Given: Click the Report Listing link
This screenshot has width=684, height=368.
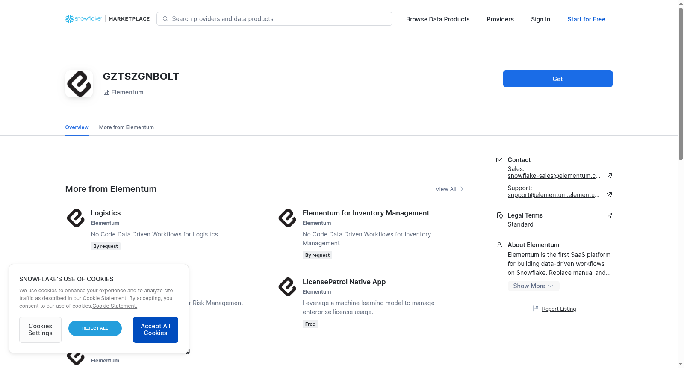Looking at the screenshot, I should coord(559,309).
